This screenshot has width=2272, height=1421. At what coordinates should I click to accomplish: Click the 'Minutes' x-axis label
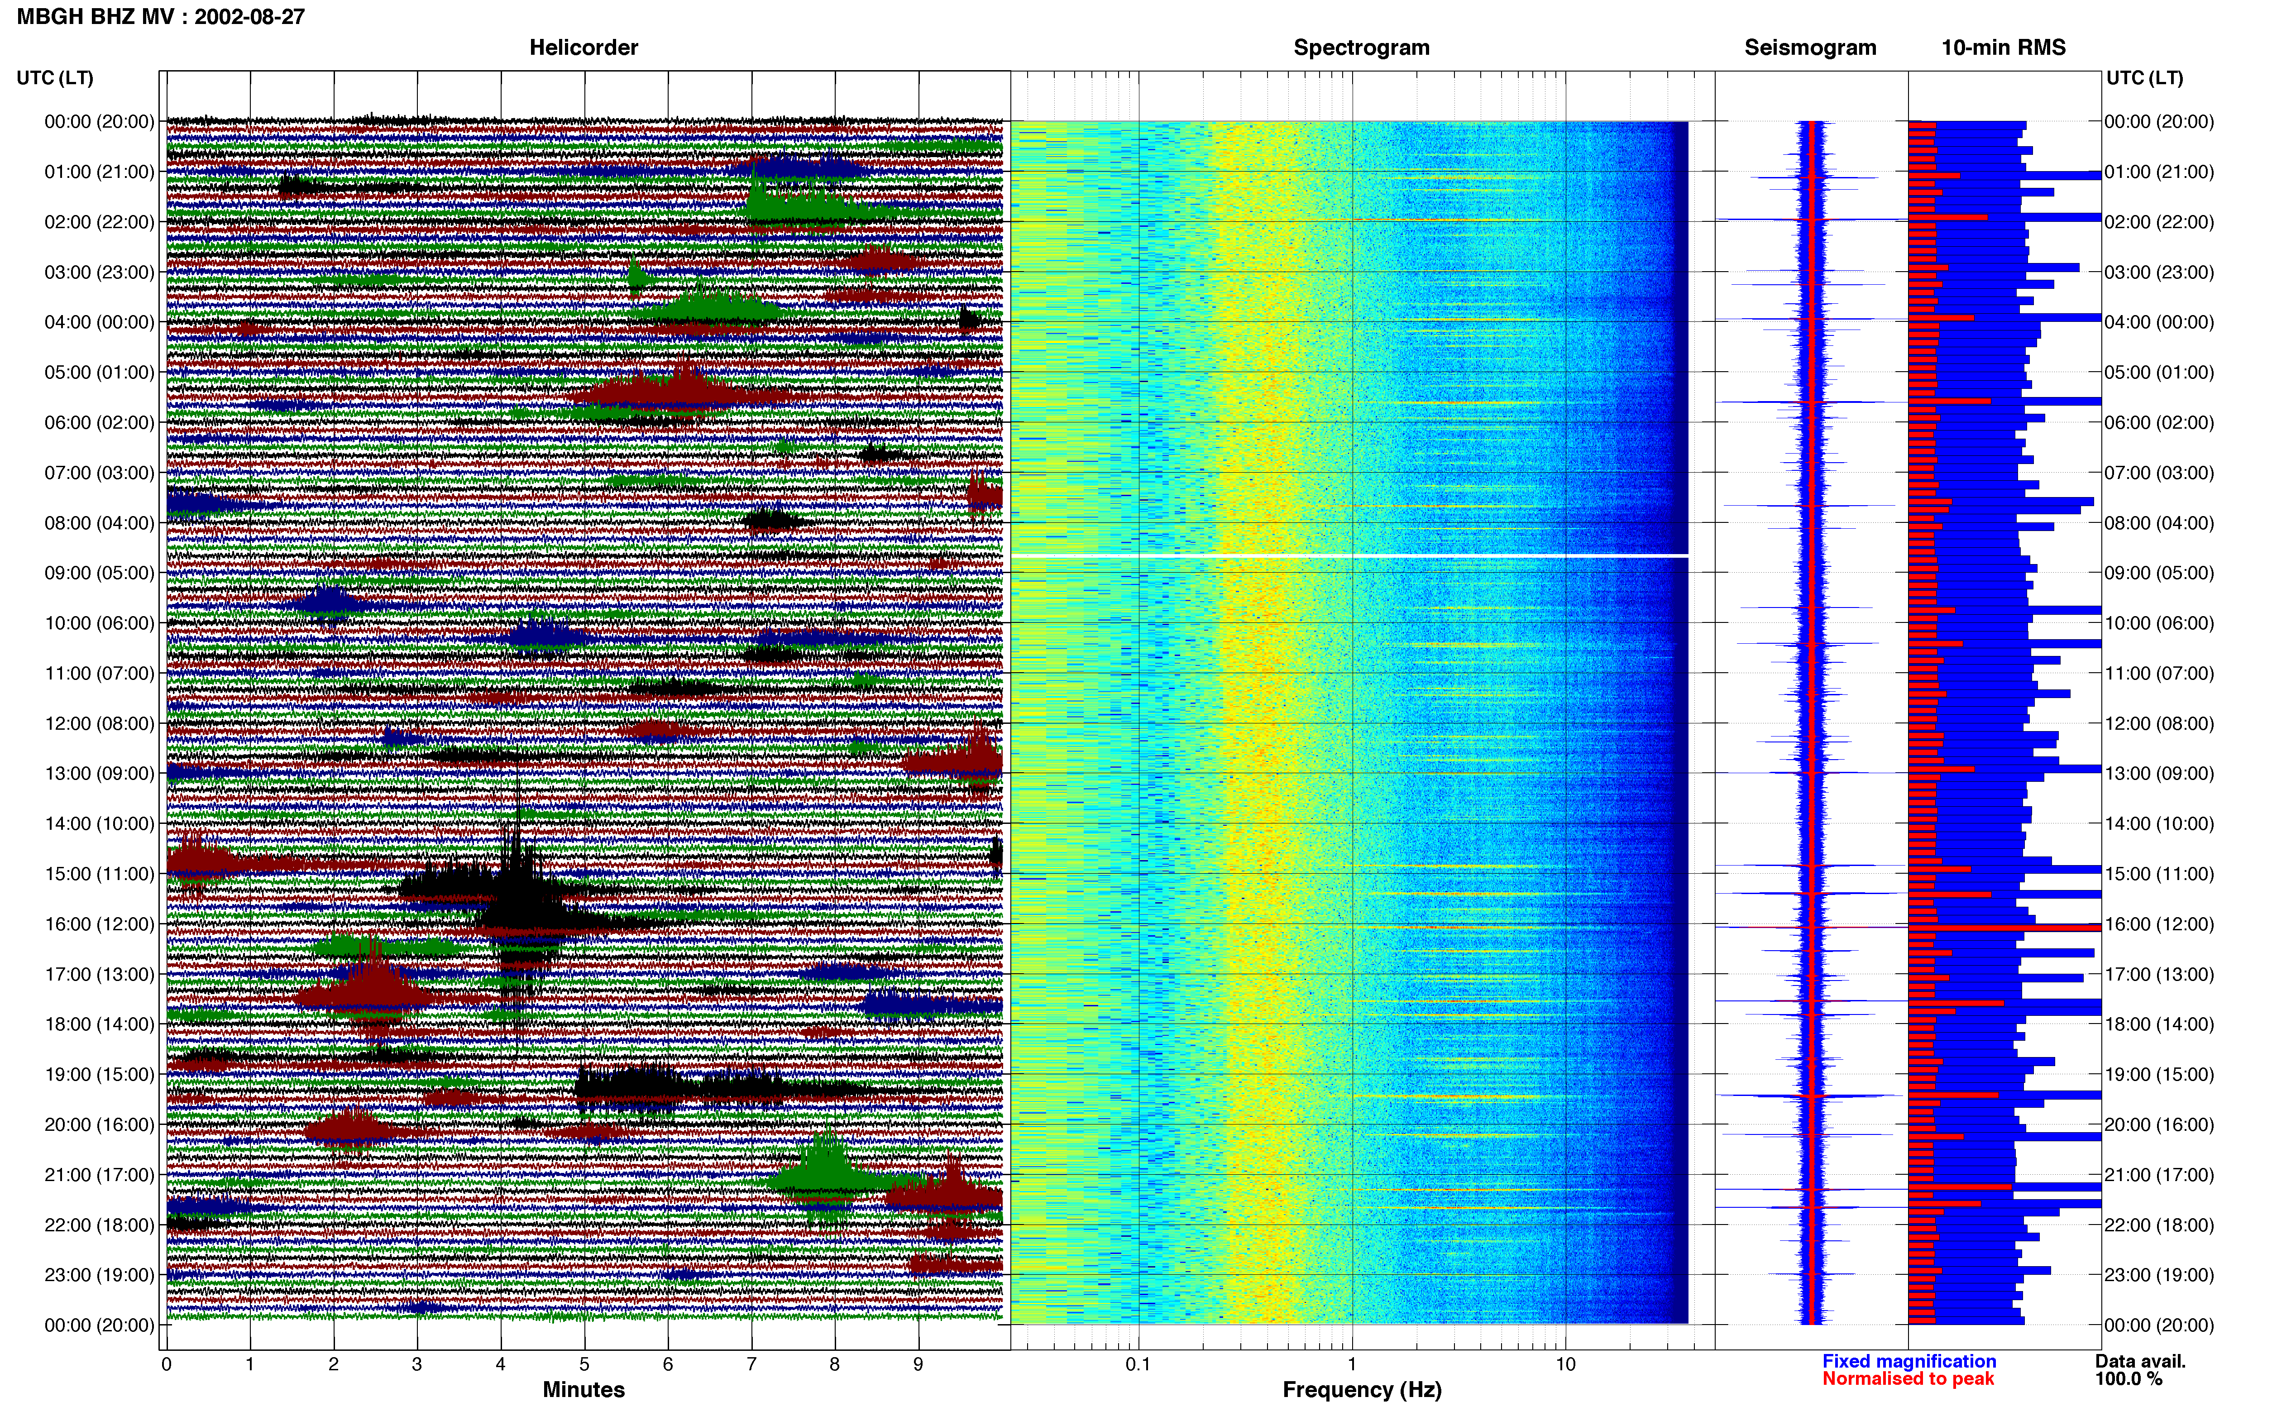pos(584,1389)
